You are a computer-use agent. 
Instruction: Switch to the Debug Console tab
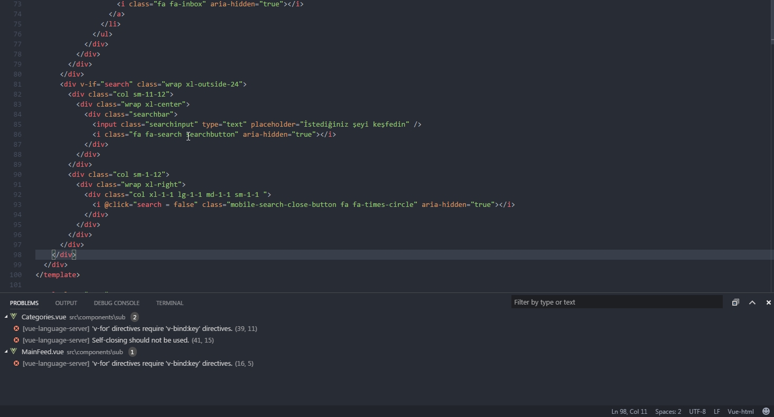click(117, 303)
